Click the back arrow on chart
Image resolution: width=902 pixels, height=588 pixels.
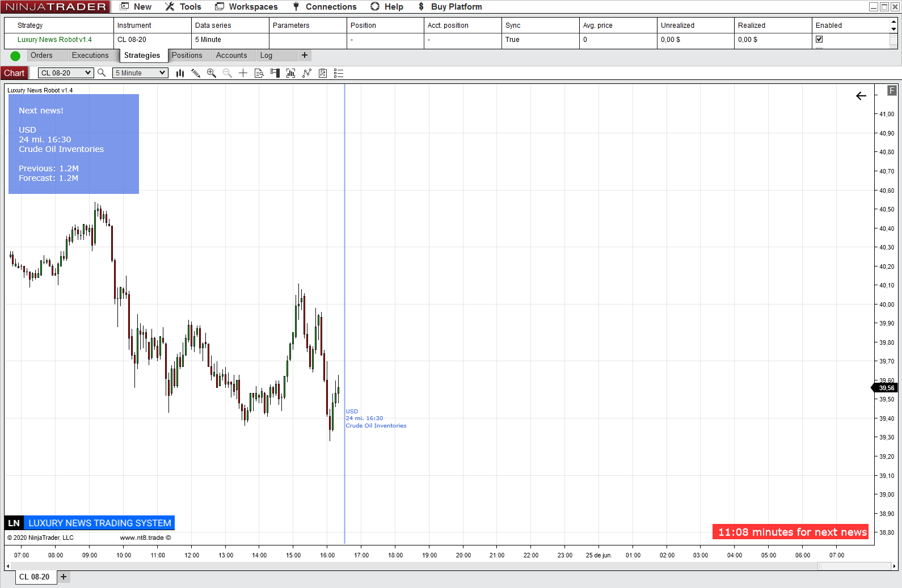[x=861, y=96]
